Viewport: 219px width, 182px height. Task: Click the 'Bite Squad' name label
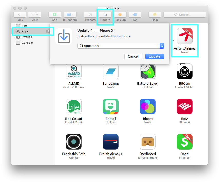pyautogui.click(x=74, y=119)
